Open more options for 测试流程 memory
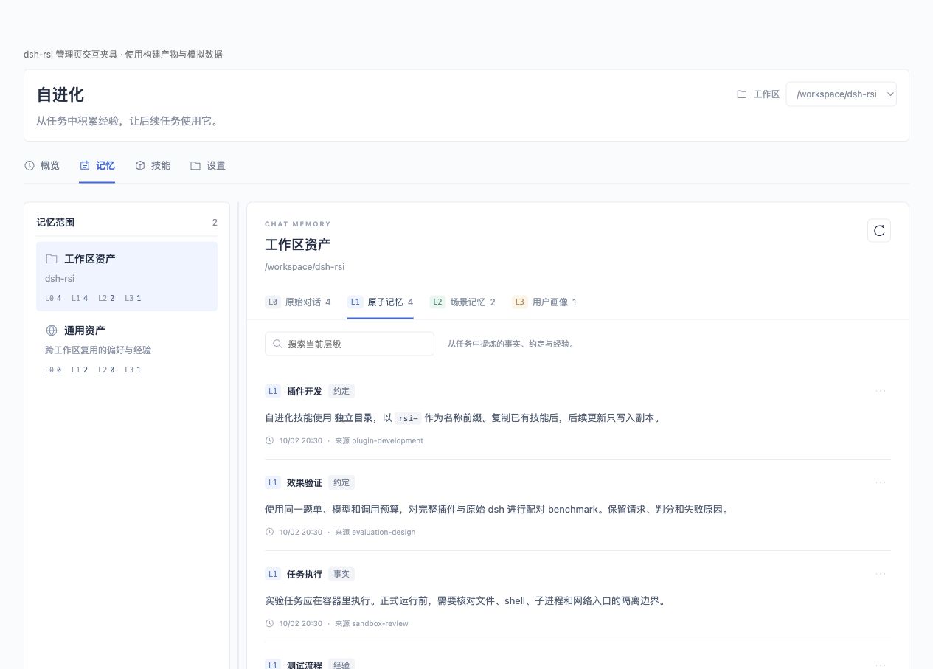933x669 pixels. point(881,665)
